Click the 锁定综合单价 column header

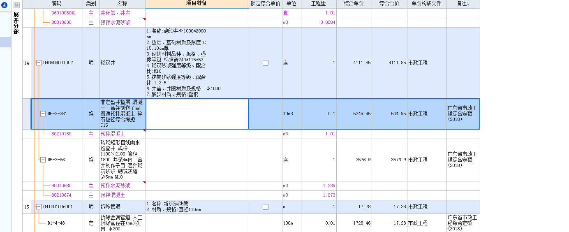point(266,4)
